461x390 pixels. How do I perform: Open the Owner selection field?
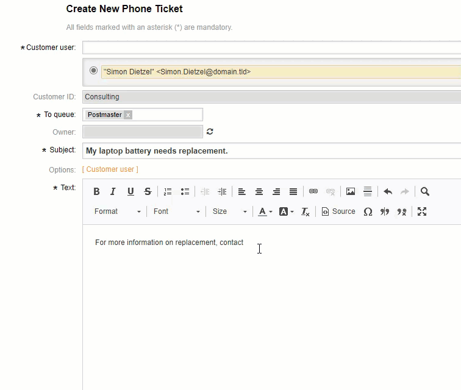[x=143, y=132]
